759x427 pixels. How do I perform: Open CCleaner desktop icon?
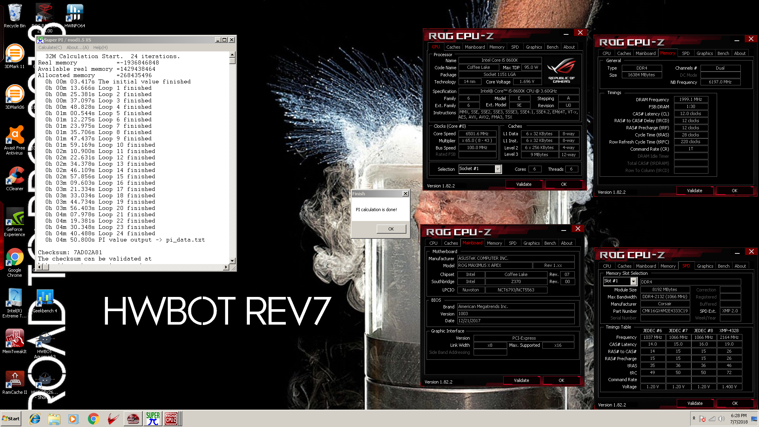[x=15, y=179]
